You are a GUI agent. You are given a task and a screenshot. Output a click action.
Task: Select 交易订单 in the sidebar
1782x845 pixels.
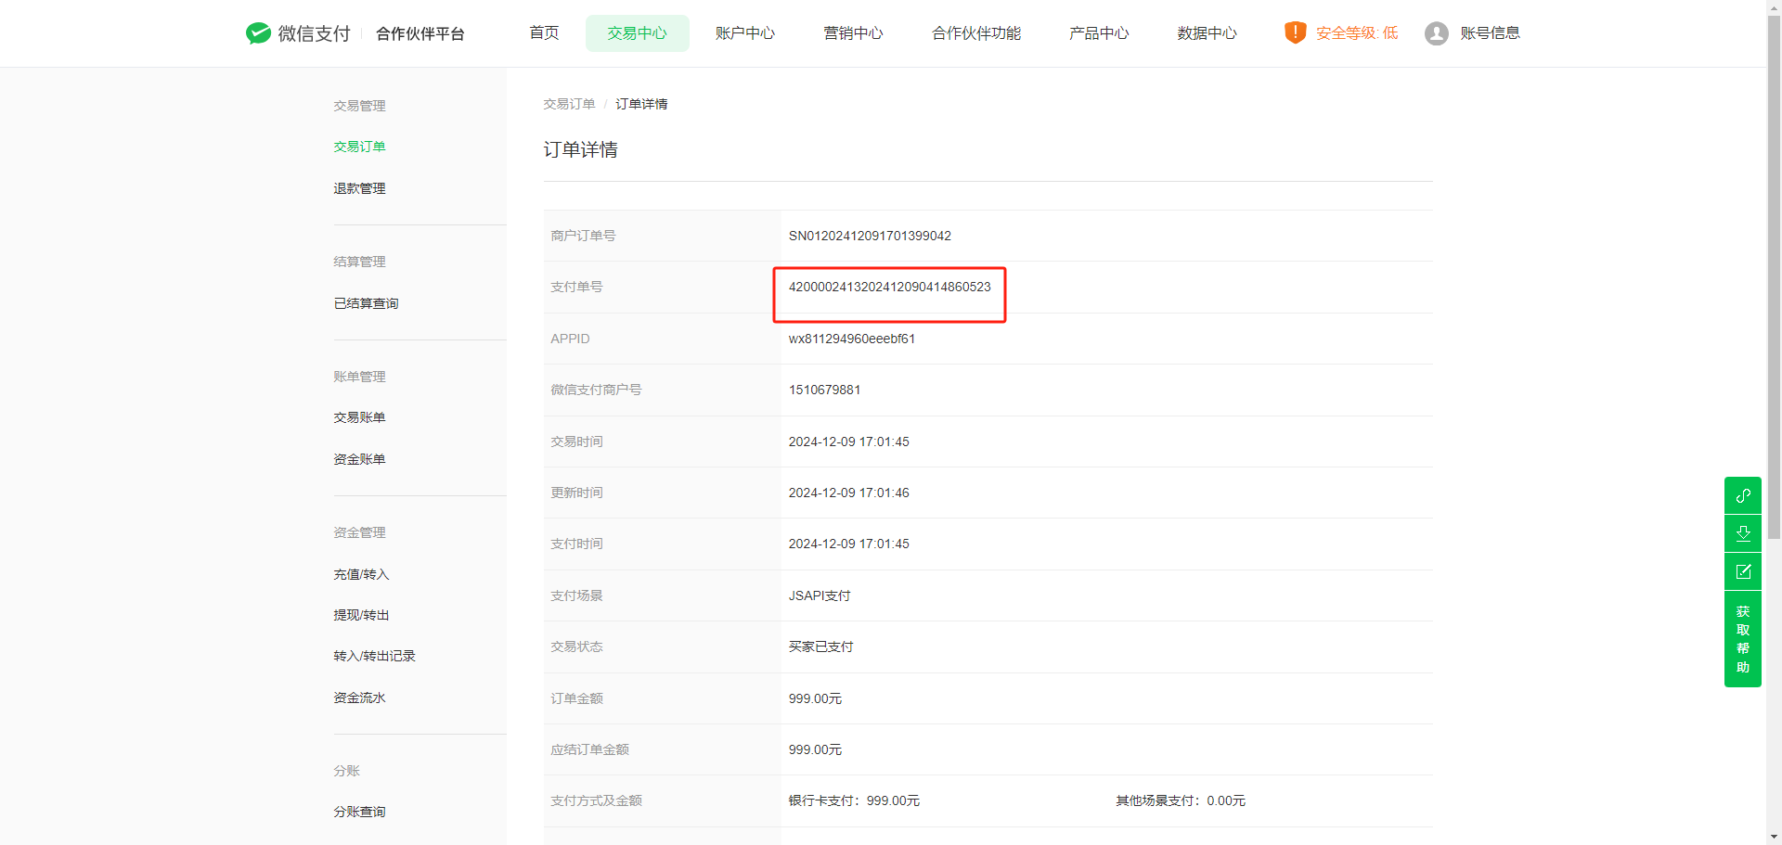359,147
